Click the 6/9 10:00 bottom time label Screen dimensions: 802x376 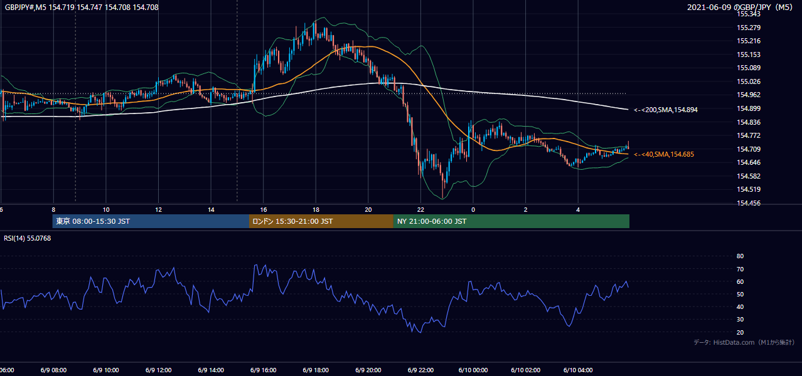pos(105,370)
